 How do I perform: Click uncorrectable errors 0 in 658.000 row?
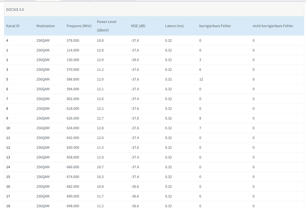click(254, 157)
